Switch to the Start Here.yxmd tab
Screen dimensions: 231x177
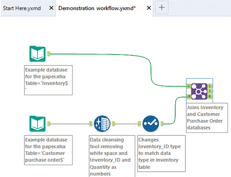[22, 8]
